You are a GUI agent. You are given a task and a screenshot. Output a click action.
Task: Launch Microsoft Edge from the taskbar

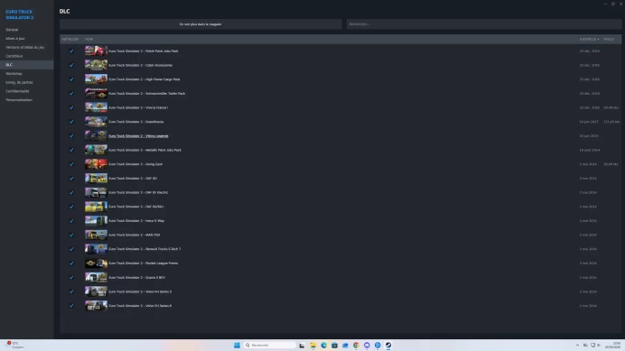323,345
